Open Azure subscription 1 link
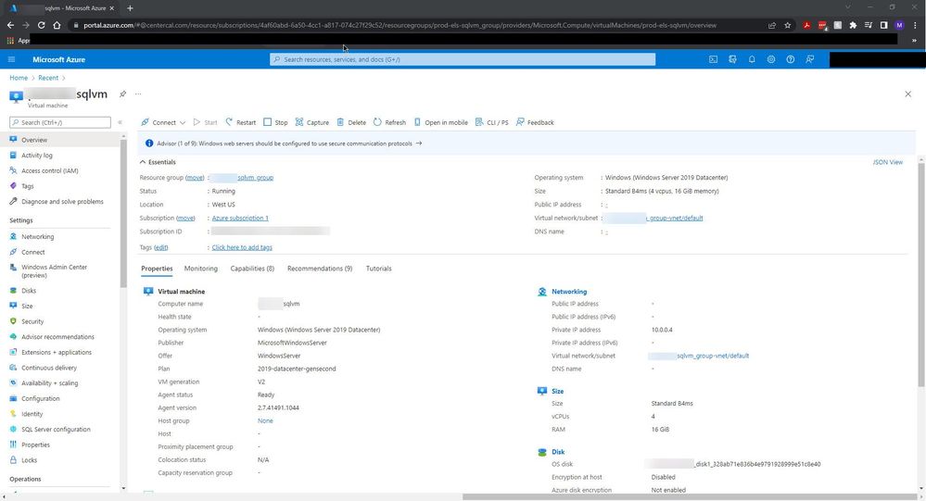 (x=240, y=219)
